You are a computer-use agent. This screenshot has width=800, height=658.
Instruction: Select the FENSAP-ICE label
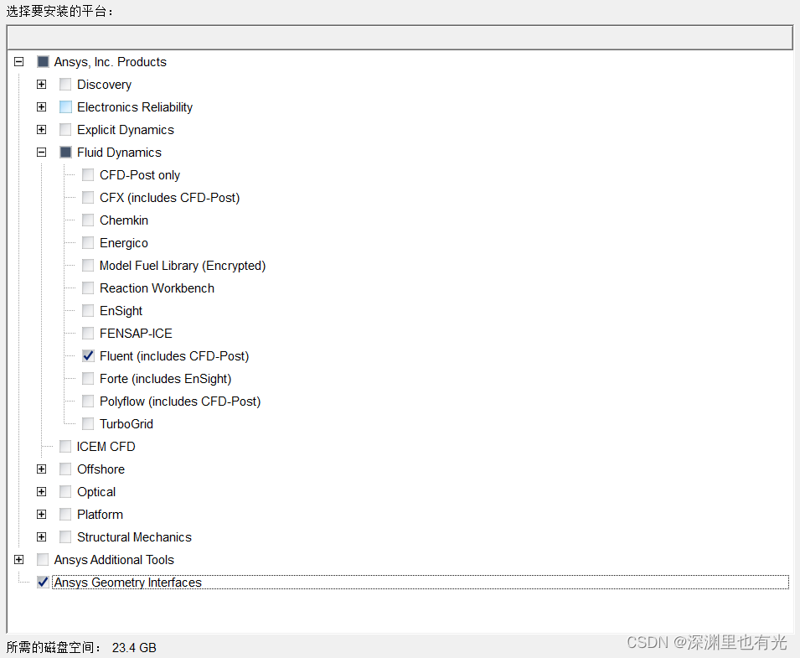tap(136, 334)
